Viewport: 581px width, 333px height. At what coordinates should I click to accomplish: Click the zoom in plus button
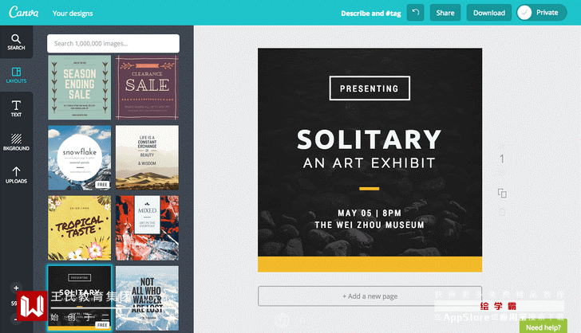tap(16, 288)
